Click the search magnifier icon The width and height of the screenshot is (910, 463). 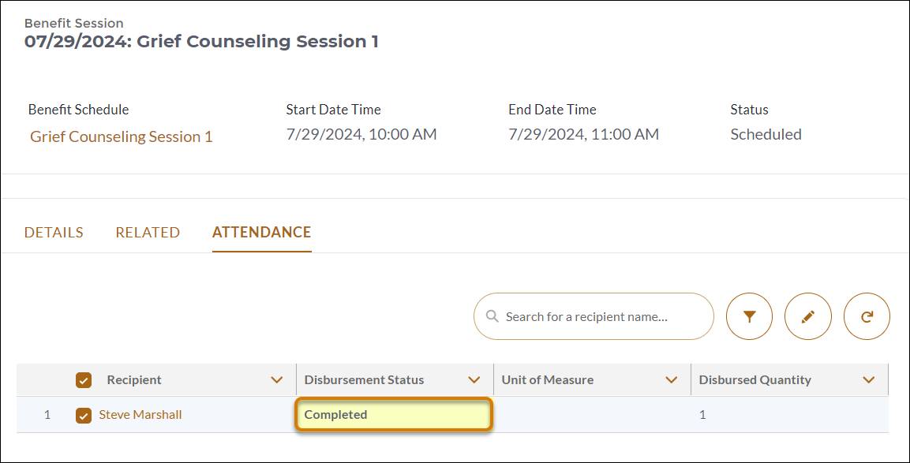click(492, 316)
